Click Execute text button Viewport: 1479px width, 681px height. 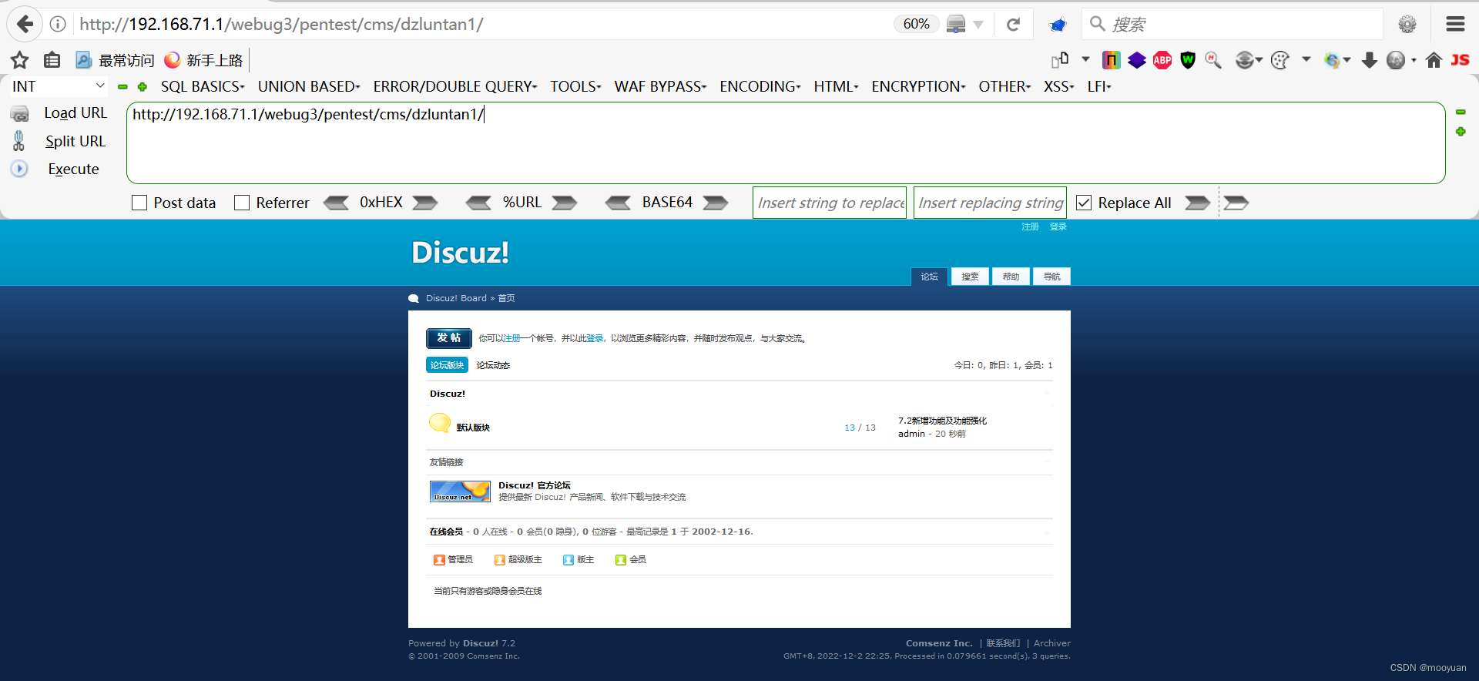click(x=74, y=169)
